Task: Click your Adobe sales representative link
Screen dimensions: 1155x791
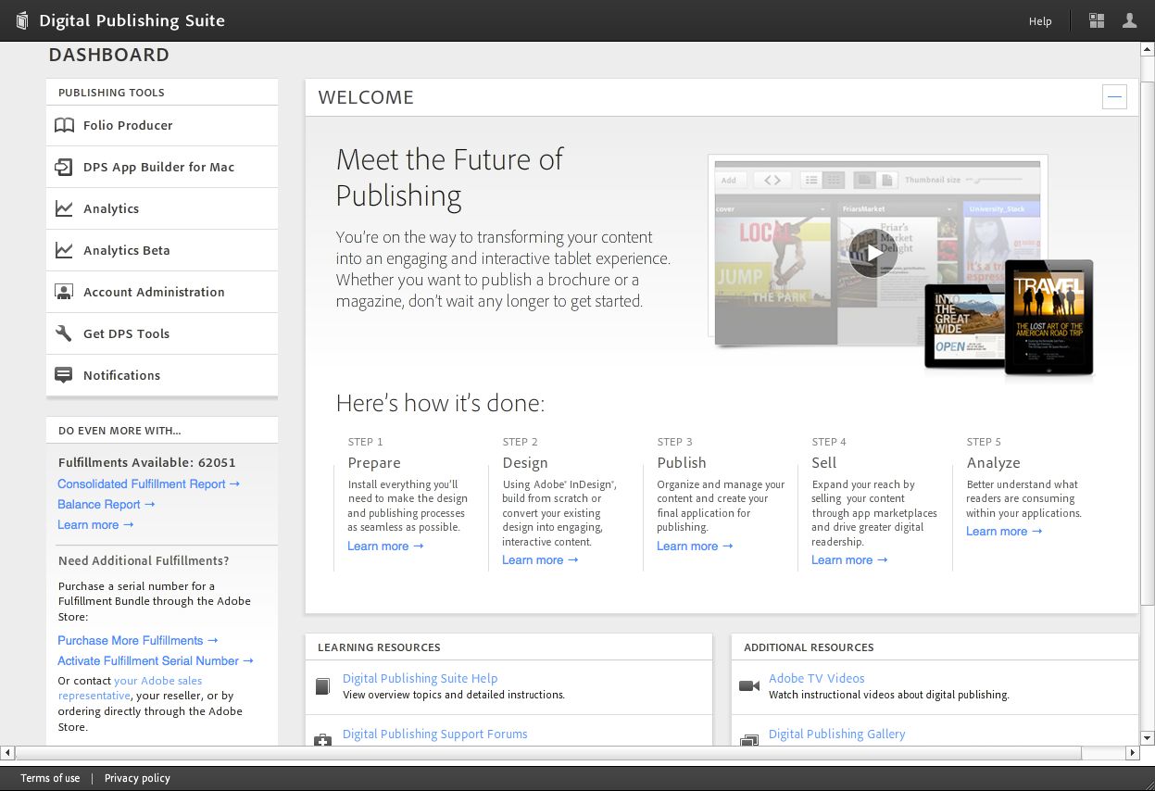Action: [x=131, y=687]
